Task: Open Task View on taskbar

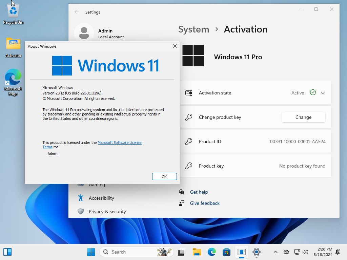Action: 181,252
